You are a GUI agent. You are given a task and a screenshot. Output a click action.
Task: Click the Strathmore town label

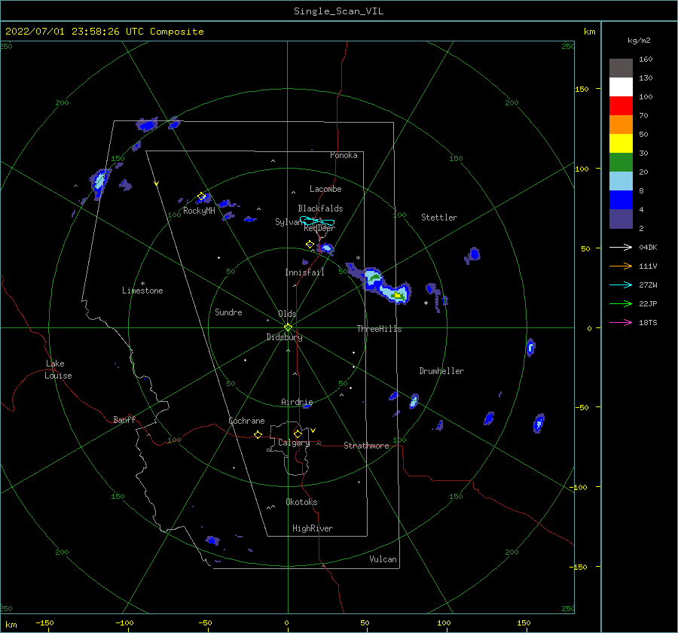pos(366,446)
